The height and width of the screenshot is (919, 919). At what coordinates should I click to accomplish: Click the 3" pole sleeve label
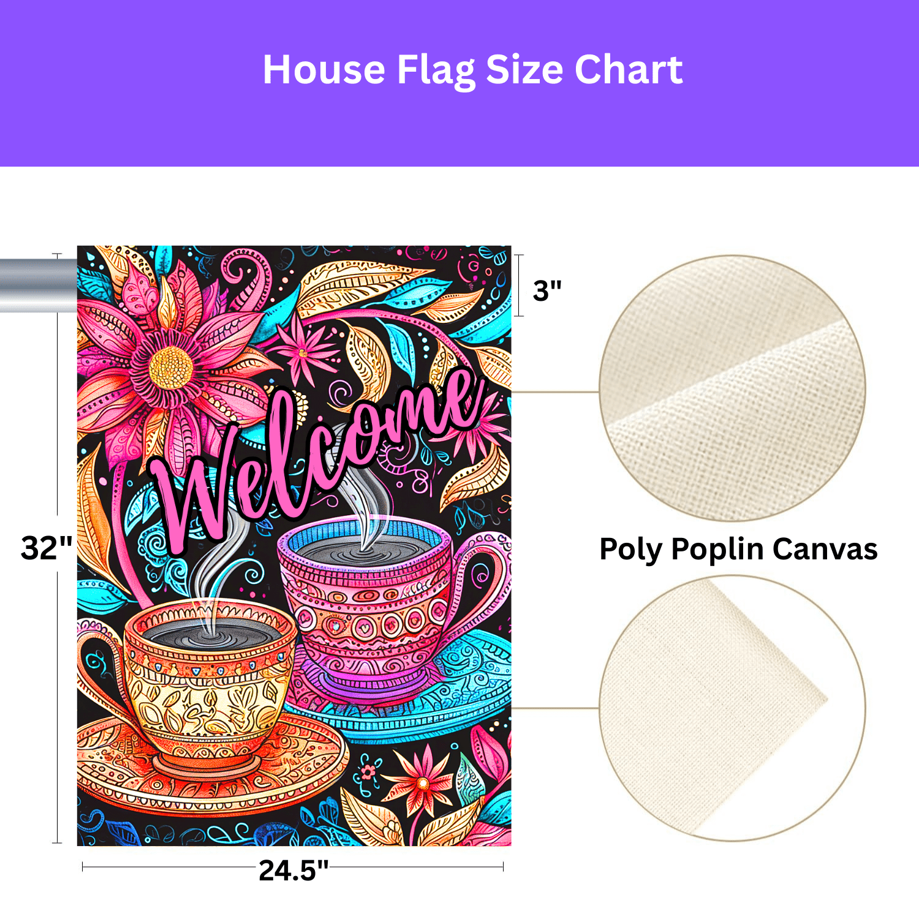[547, 290]
